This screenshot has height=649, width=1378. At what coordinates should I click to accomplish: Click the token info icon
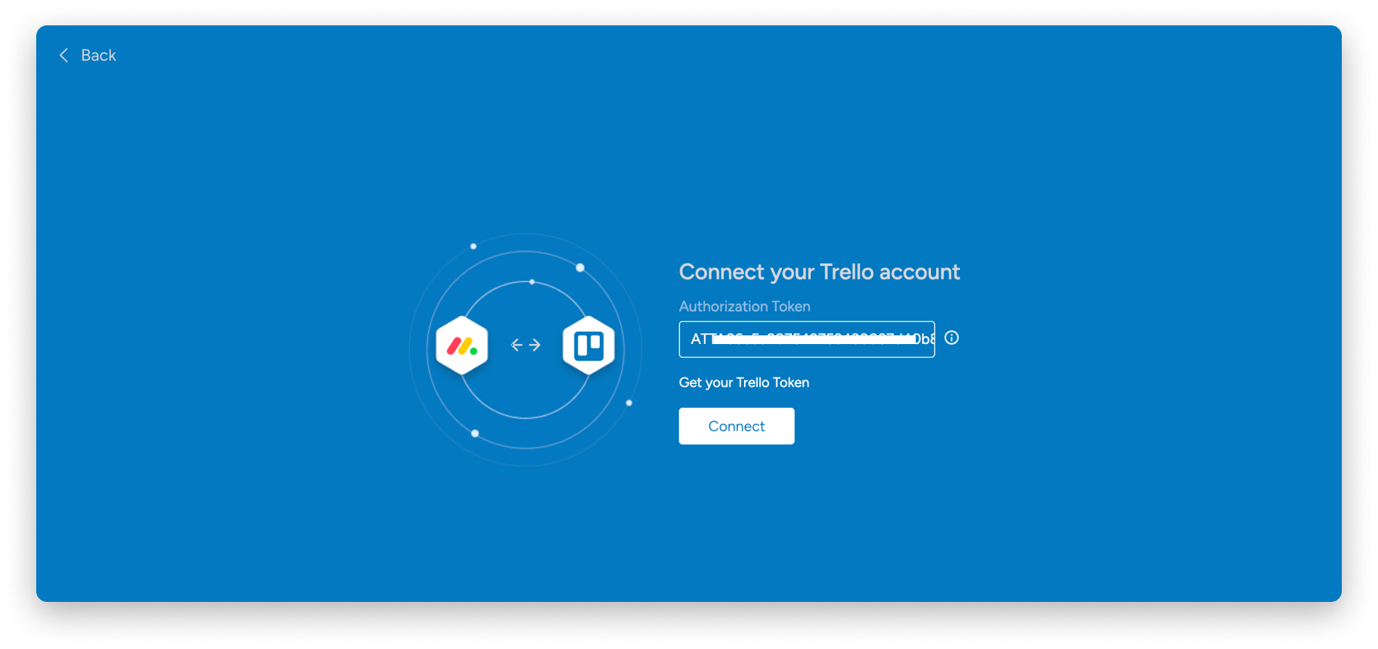(951, 338)
